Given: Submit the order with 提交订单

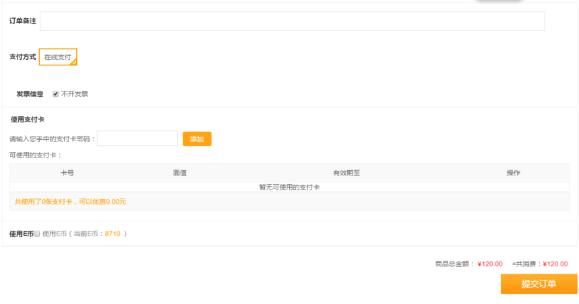Looking at the screenshot, I should tap(539, 284).
